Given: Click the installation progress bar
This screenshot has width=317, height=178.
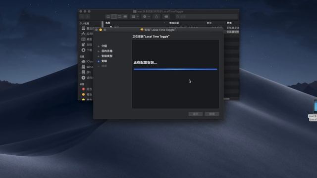Looking at the screenshot, I should point(175,69).
